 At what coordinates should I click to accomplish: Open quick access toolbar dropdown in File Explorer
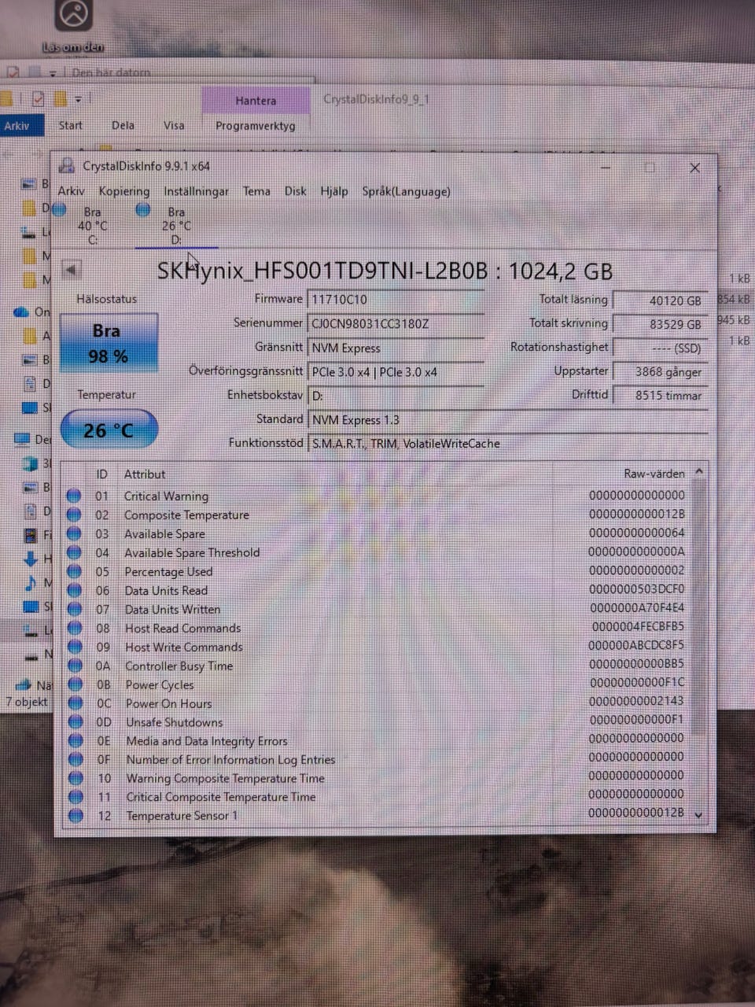78,100
